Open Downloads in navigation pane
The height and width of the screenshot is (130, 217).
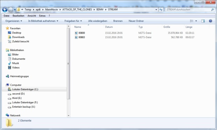tap(18, 37)
